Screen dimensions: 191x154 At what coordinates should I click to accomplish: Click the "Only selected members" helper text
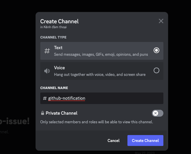[96, 122]
